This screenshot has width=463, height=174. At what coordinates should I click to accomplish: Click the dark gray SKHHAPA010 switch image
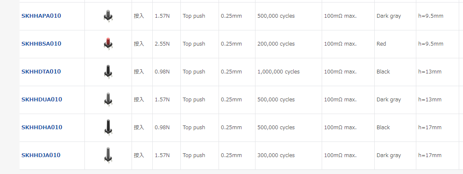click(108, 16)
